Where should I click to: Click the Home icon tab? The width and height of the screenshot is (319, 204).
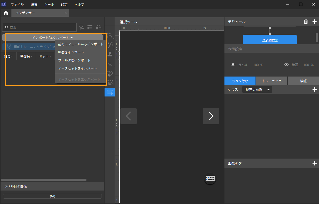(x=6, y=13)
